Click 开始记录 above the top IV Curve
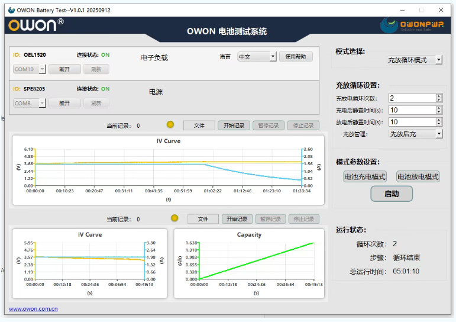 click(x=234, y=125)
